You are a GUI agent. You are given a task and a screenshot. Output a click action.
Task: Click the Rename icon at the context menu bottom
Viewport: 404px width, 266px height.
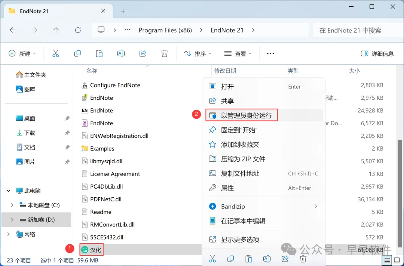point(267,259)
